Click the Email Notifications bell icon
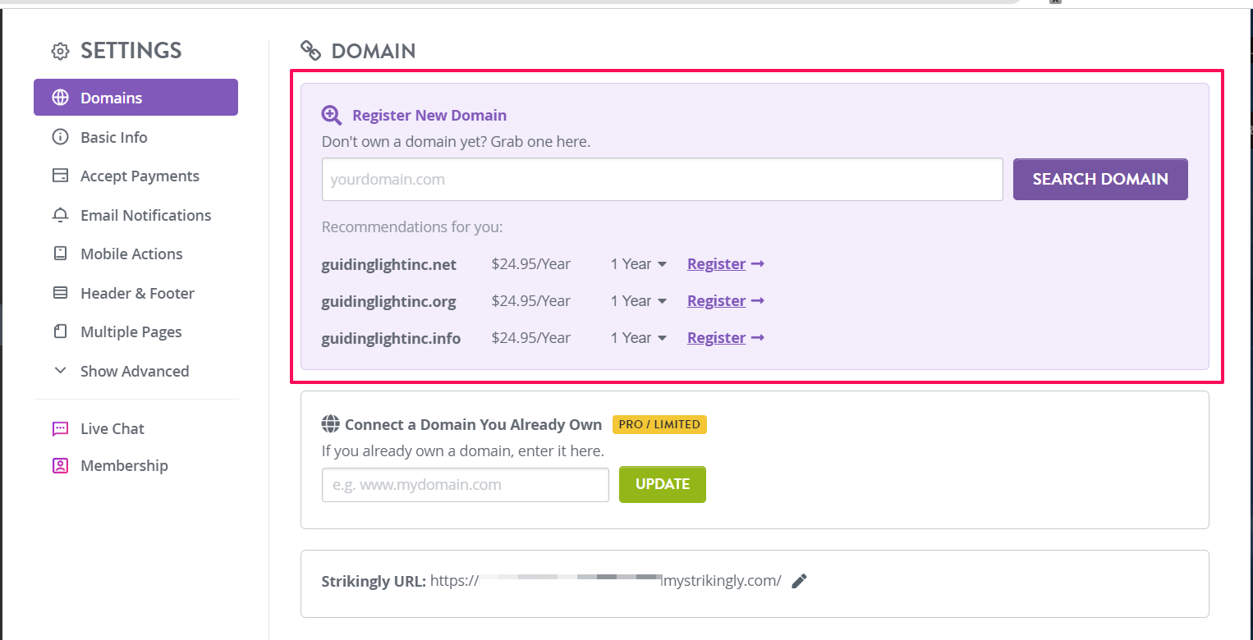1253x640 pixels. (x=60, y=215)
